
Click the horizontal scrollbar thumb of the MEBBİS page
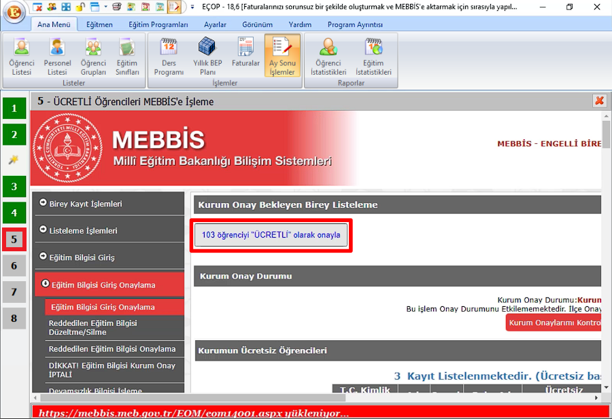click(193, 397)
